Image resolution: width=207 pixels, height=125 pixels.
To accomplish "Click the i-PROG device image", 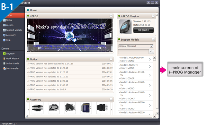I will pos(125,27).
